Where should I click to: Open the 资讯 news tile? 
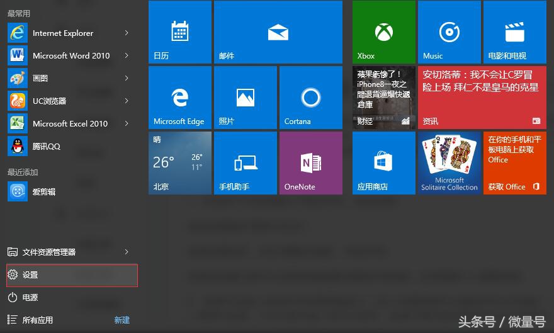tap(482, 98)
